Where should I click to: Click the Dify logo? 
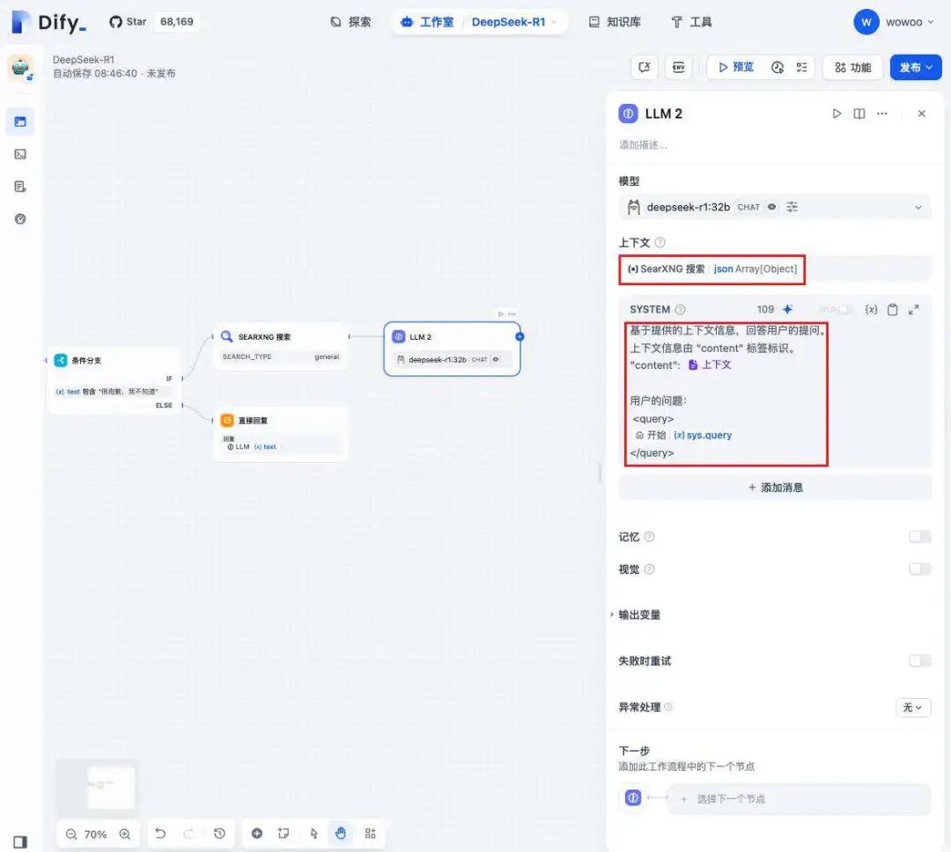(x=48, y=22)
